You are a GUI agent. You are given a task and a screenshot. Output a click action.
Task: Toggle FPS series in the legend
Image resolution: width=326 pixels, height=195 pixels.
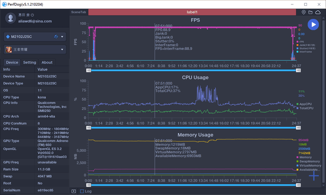(x=300, y=42)
